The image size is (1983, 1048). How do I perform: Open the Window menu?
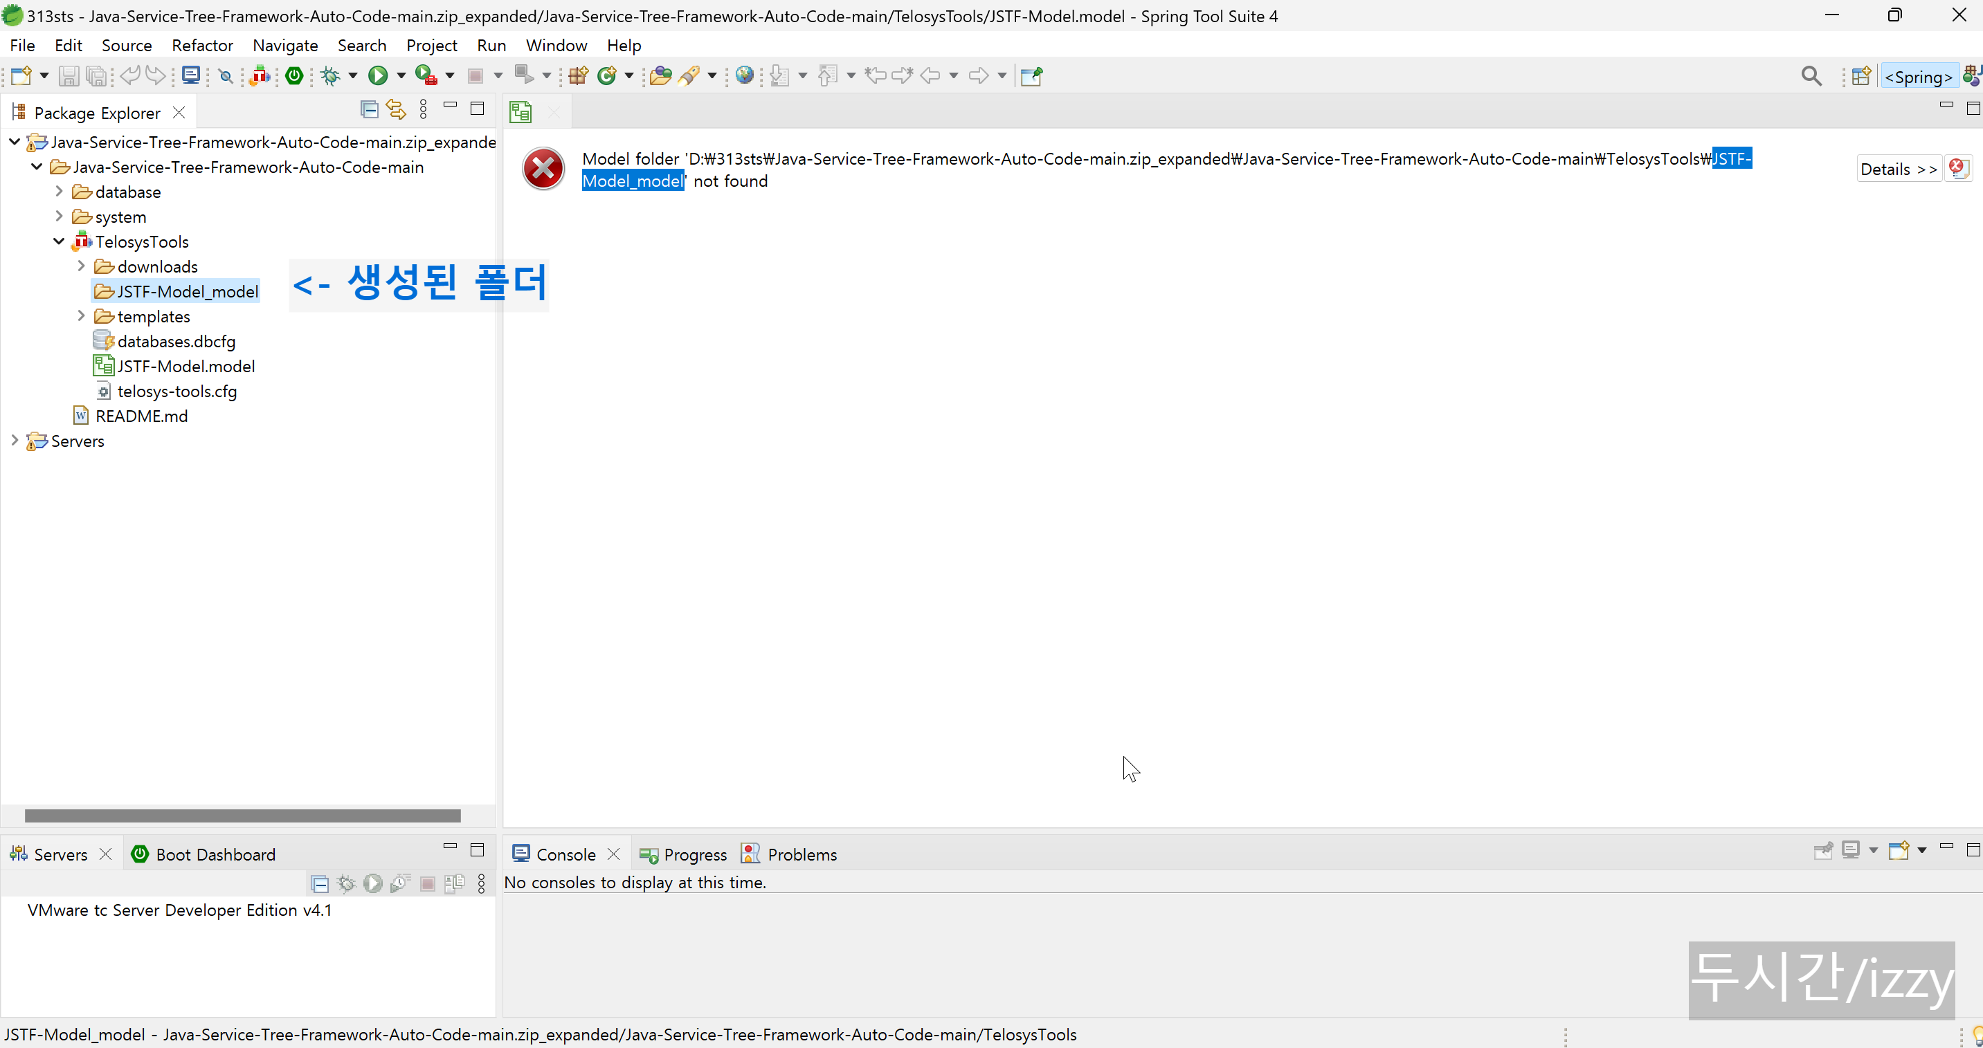(556, 46)
